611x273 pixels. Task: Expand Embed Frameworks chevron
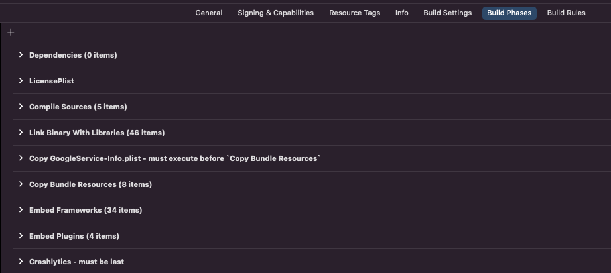tap(21, 210)
